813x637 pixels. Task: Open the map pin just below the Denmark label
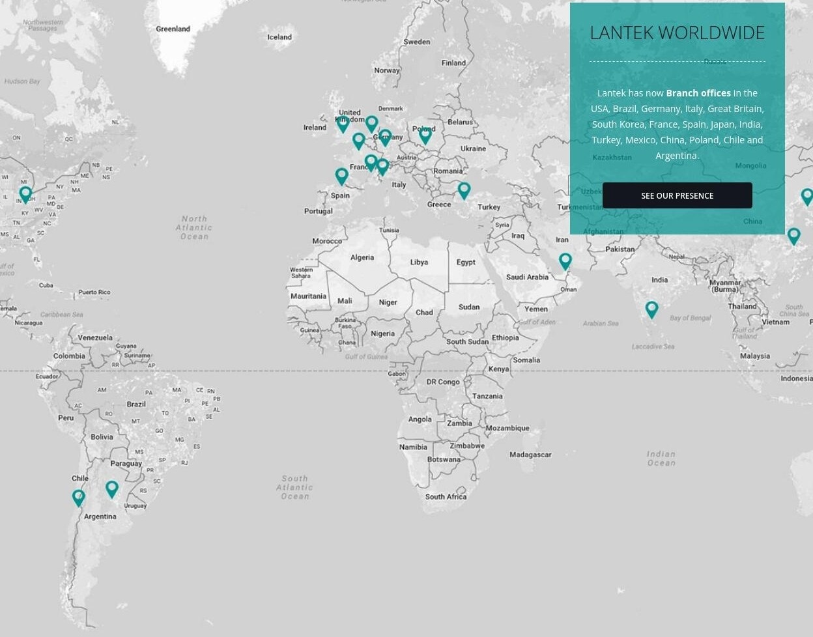pos(371,124)
